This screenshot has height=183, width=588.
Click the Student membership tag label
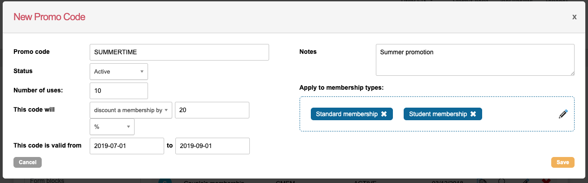coord(438,114)
